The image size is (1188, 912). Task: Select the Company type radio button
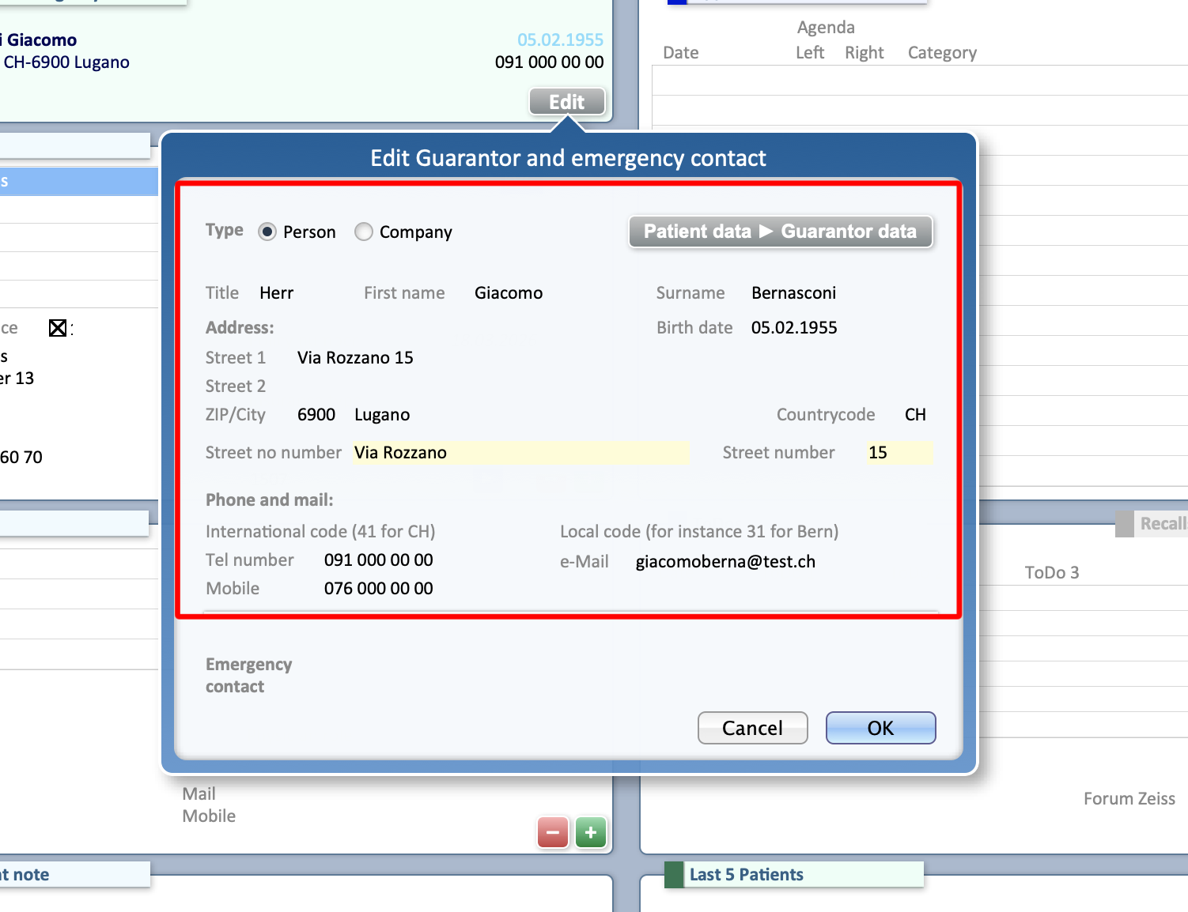click(364, 232)
